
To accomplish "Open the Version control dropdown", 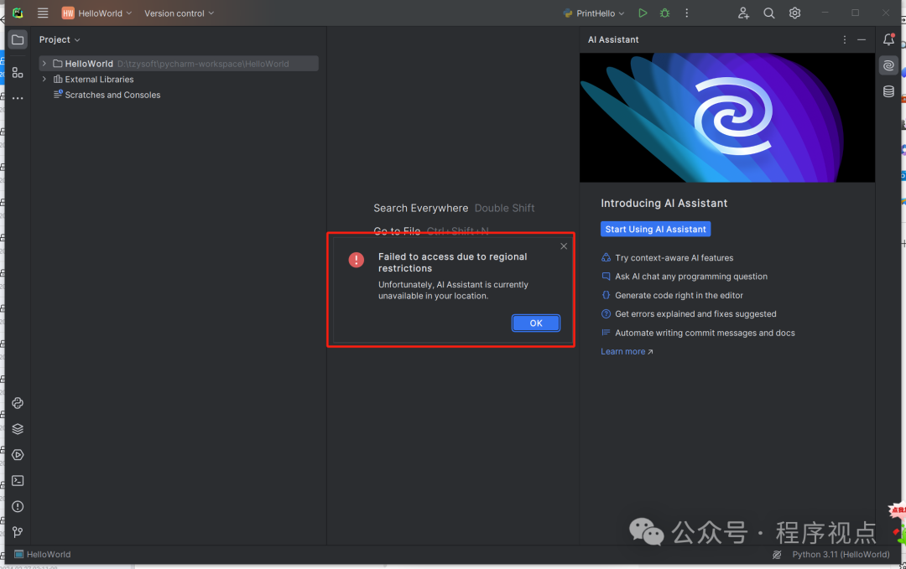I will (x=180, y=13).
